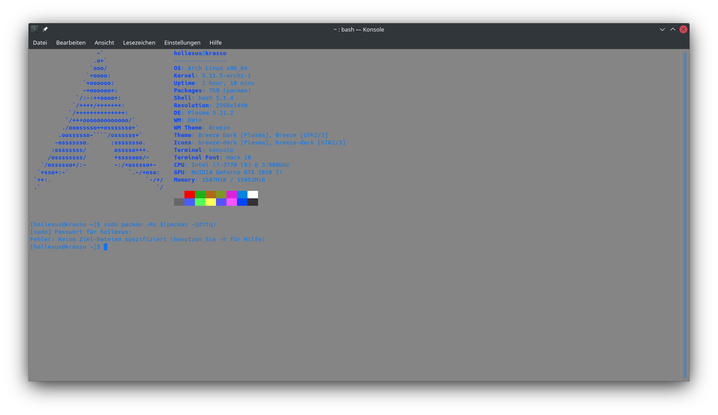
Task: Toggle the pin on all desktops button
Action: pos(45,29)
